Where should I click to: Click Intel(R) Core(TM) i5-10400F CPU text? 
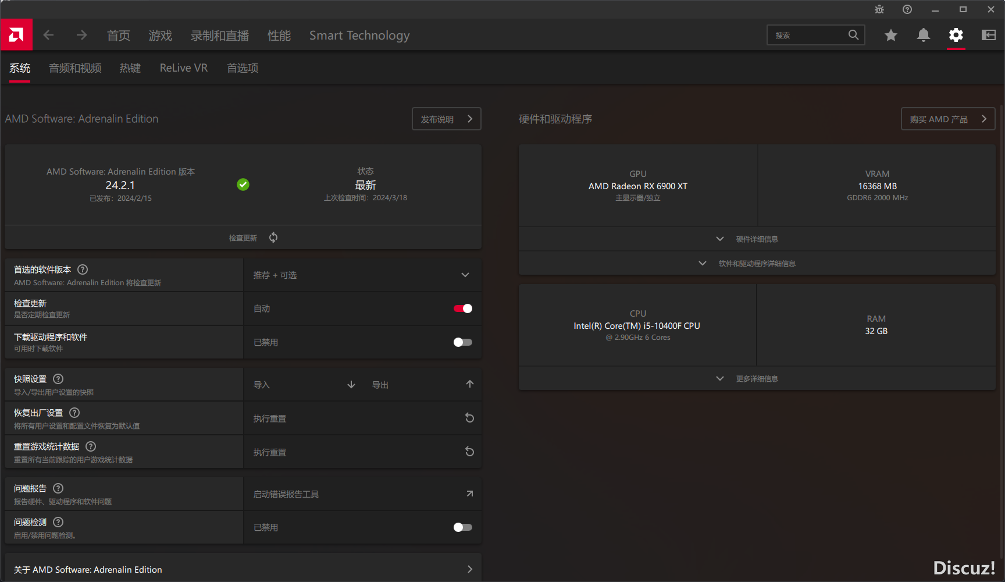[637, 326]
